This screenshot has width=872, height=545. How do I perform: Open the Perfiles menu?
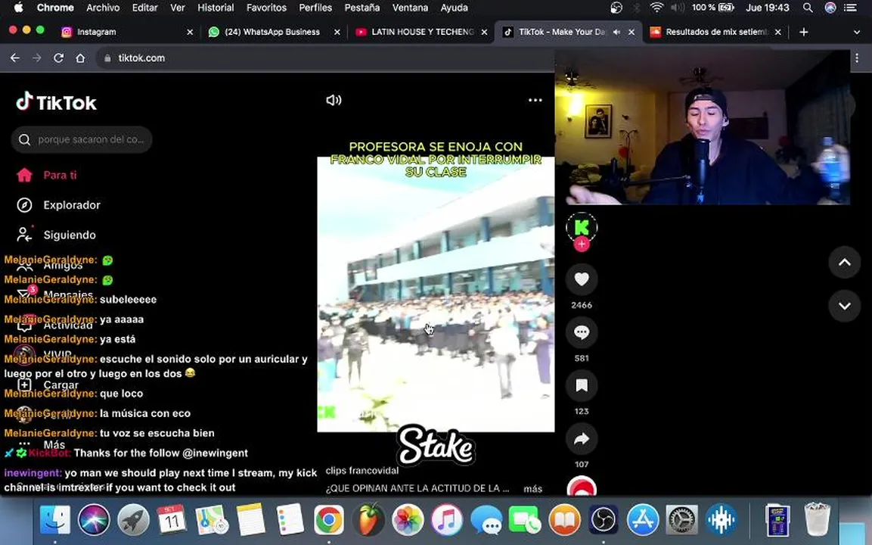click(315, 8)
